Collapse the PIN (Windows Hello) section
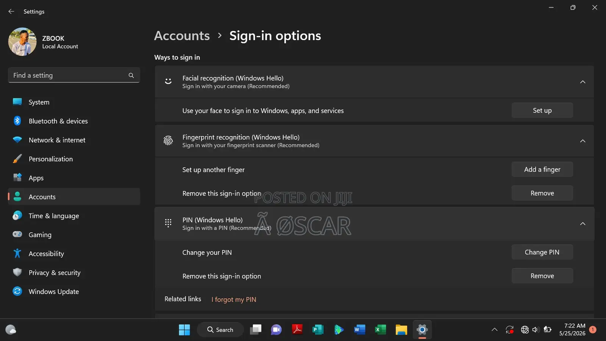This screenshot has height=341, width=606. (583, 224)
